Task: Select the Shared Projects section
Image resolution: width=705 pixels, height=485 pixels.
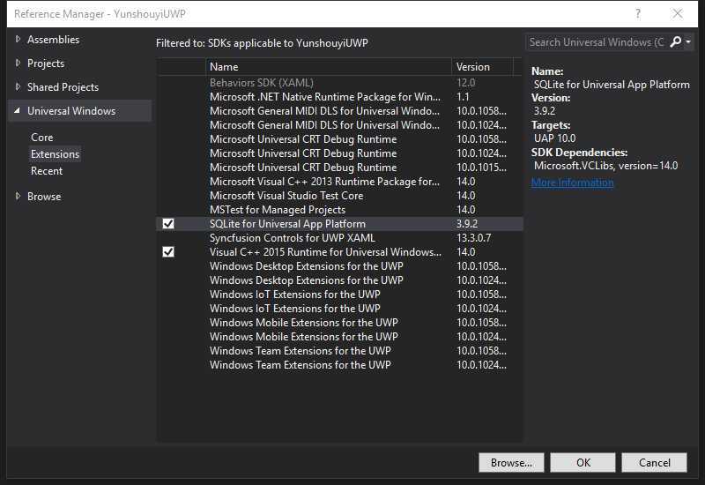Action: coord(63,87)
